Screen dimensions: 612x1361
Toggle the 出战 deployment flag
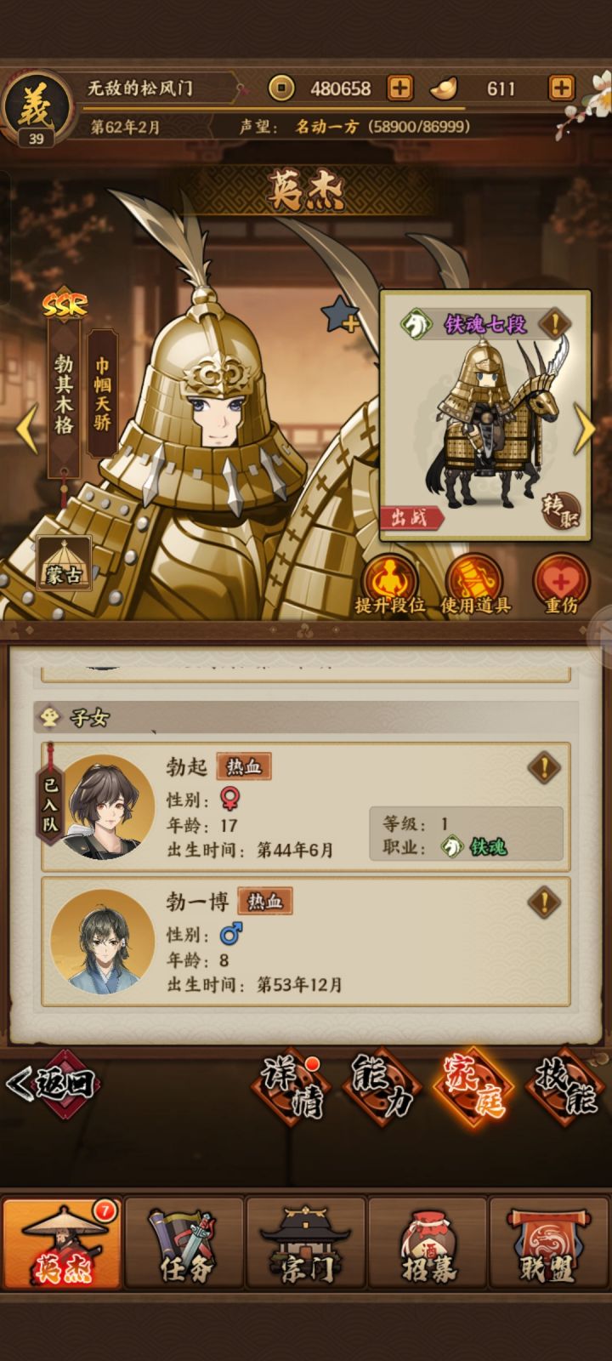click(x=412, y=516)
